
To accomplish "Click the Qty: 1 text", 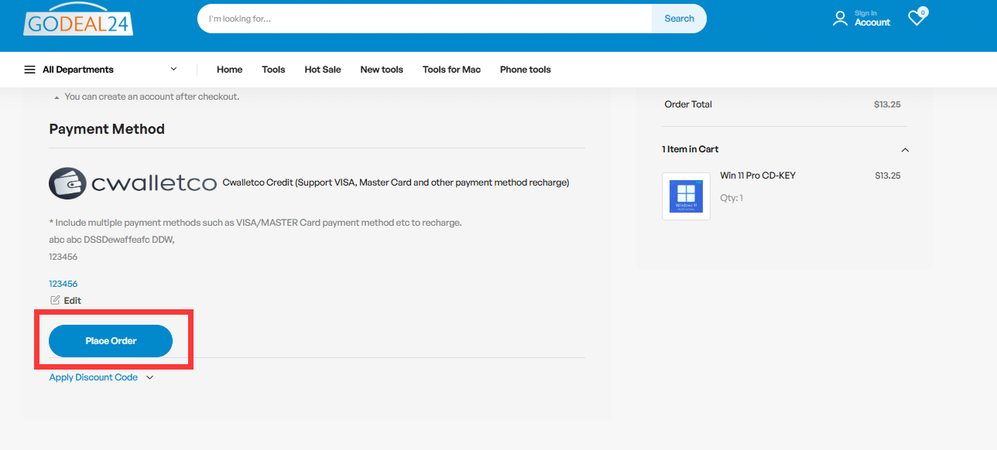I will pos(731,198).
